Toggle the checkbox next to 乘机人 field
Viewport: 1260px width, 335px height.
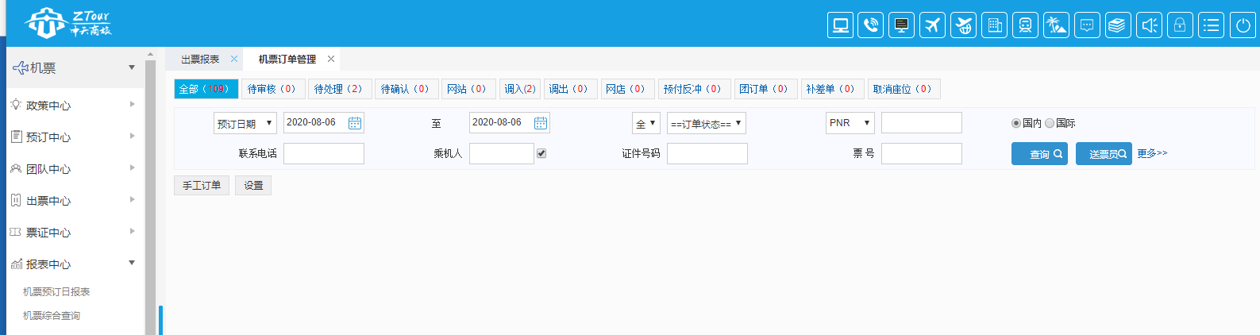click(x=541, y=153)
